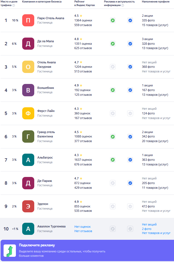
Task: Click the grey ad icon for Эделон
Action: coord(113,206)
